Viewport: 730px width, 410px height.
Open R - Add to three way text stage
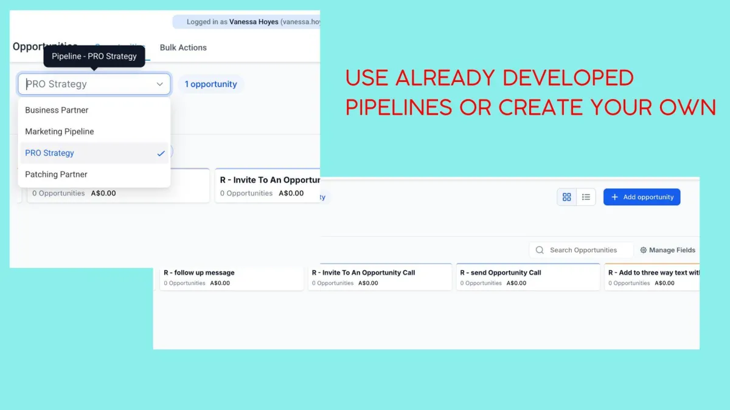click(x=652, y=278)
